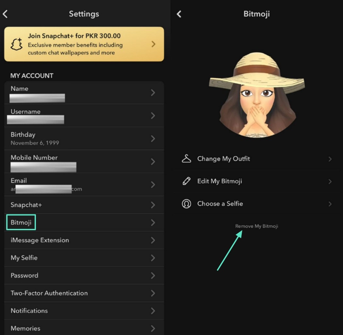The height and width of the screenshot is (335, 343).
Task: Select the hanger icon beside Change My Outfit
Action: point(186,159)
